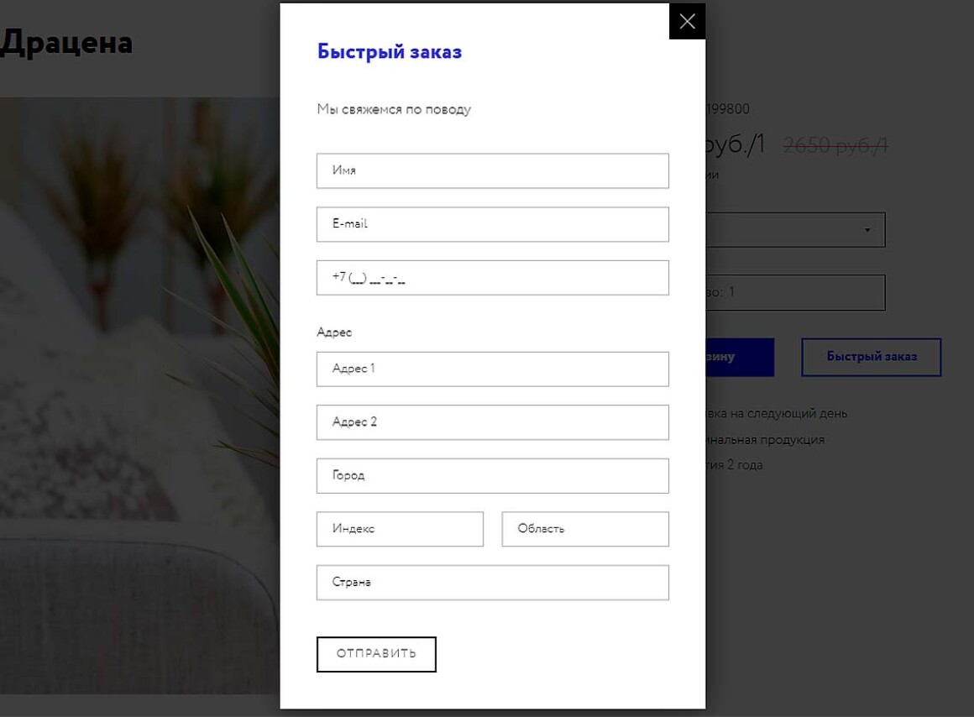
Task: Click the Быстрый заказ button behind popup
Action: pos(872,358)
